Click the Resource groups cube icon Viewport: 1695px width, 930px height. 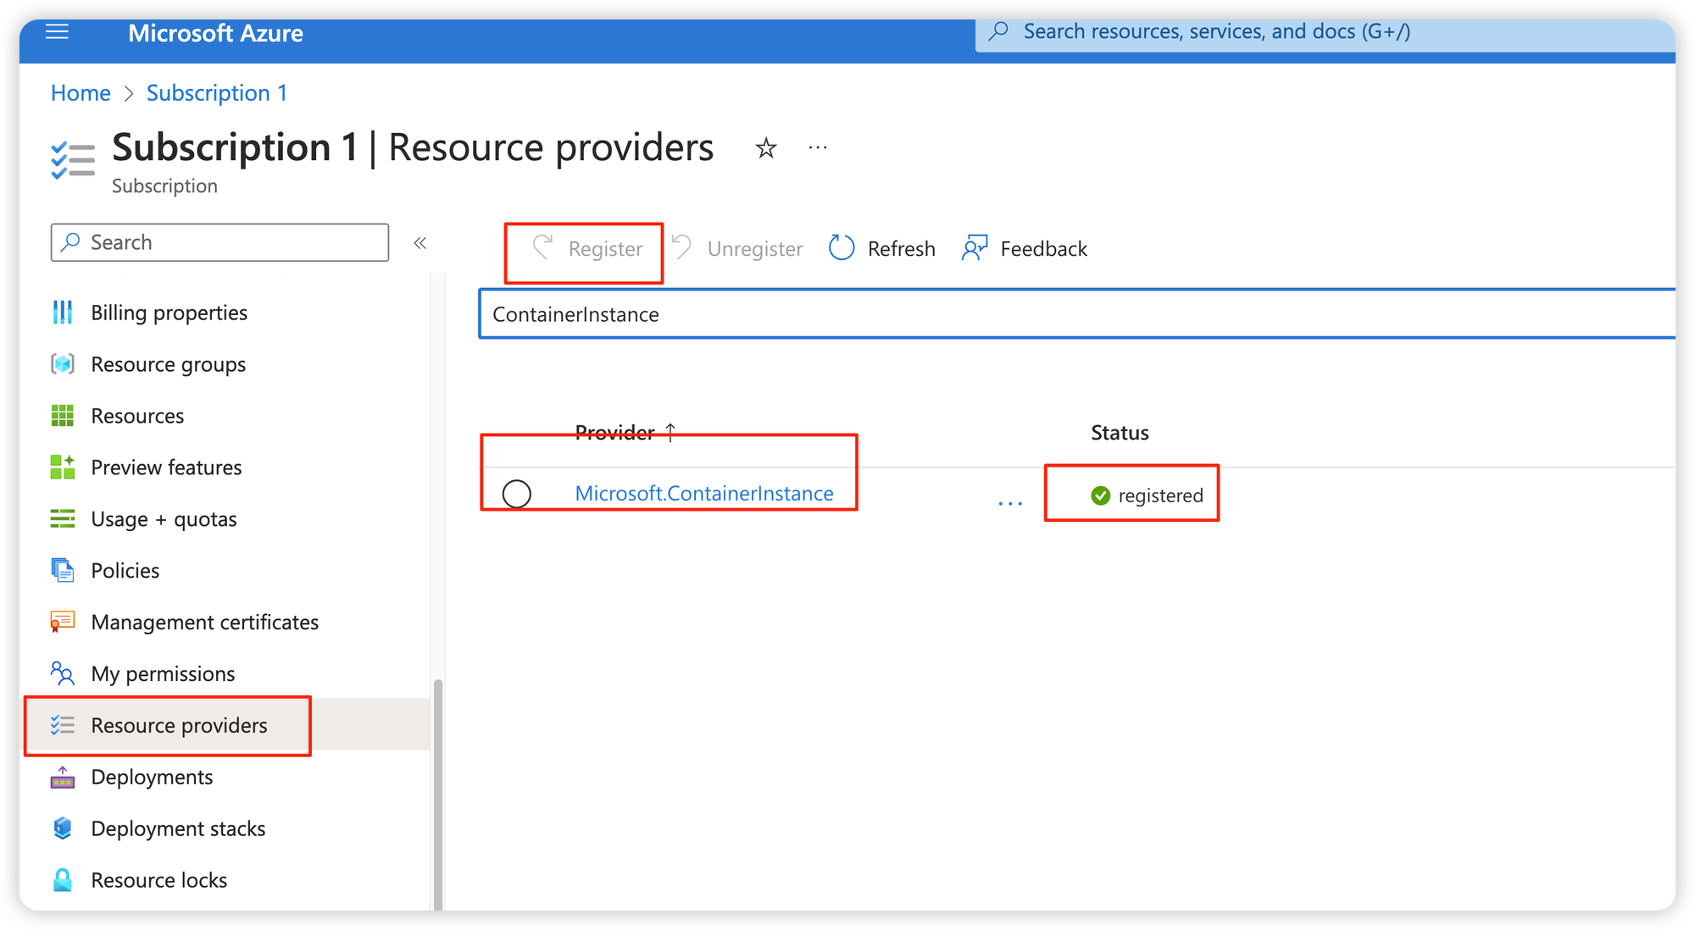click(63, 364)
